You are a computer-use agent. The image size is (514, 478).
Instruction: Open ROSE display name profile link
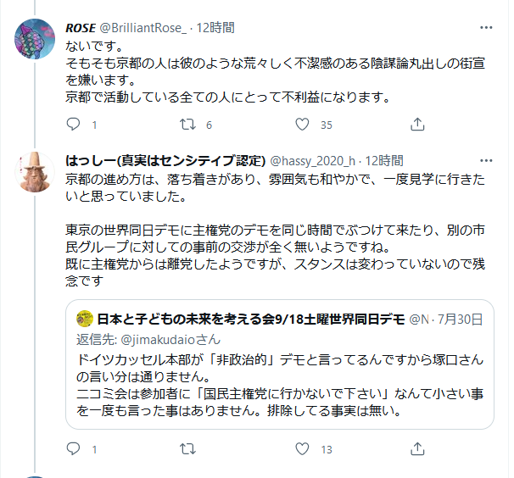[x=81, y=27]
